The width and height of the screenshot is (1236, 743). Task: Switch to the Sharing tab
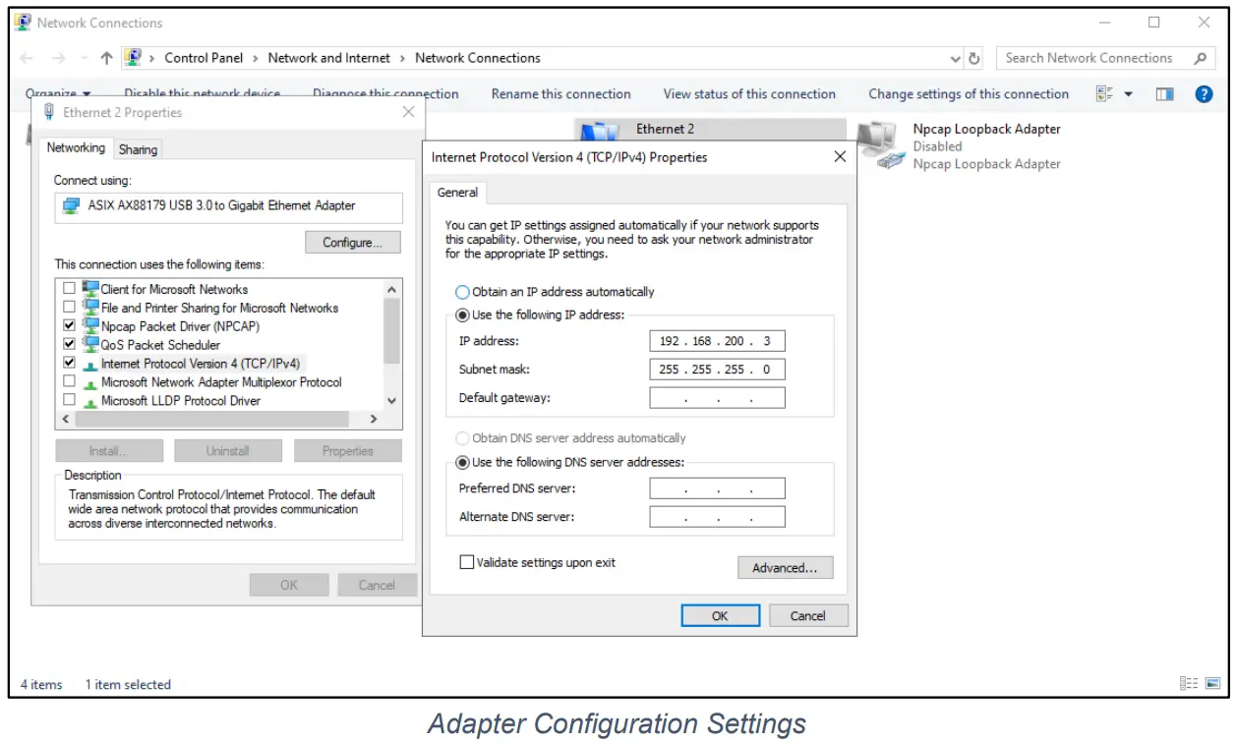138,149
